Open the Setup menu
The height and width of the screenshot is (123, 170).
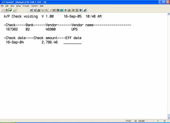[19, 6]
